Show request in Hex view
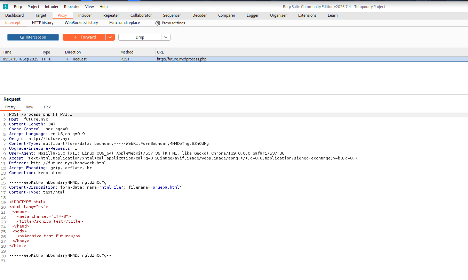This screenshot has width=468, height=280. tap(47, 107)
